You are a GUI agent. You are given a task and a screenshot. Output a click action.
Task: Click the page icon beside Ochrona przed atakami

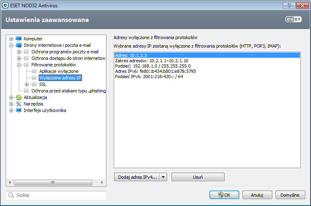[26, 91]
